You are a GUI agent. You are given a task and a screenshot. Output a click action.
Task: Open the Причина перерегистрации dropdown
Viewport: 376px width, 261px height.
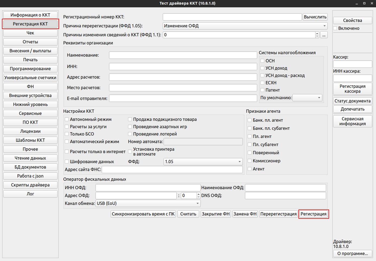click(245, 26)
